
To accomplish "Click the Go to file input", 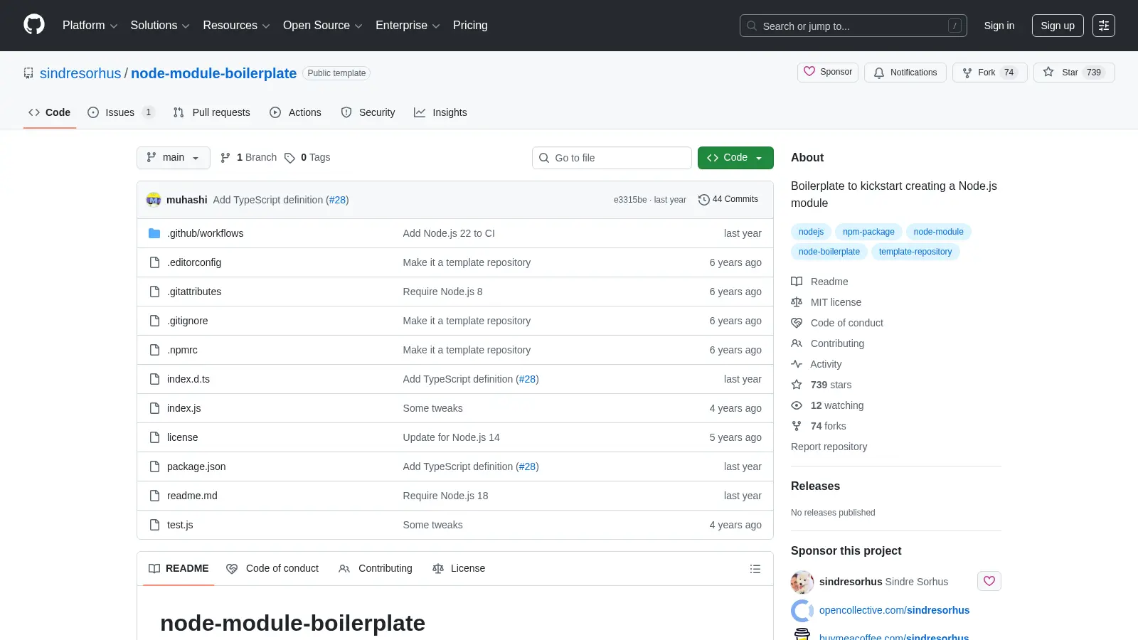I will [x=612, y=158].
